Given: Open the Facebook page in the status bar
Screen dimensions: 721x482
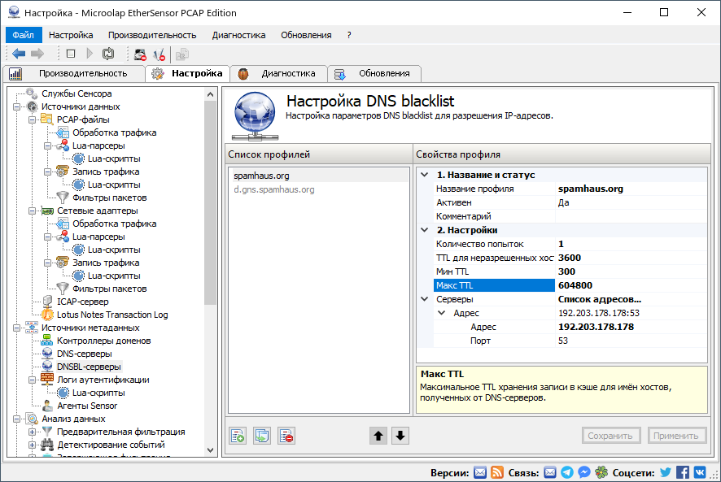Looking at the screenshot, I should click(x=682, y=471).
